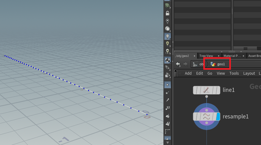The image size is (261, 145).
Task: Select the line1 node
Action: [206, 90]
